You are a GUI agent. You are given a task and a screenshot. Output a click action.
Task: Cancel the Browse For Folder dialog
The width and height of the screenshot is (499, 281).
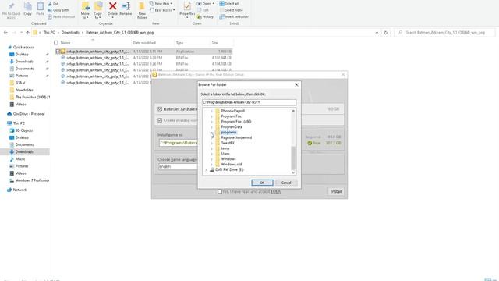(x=286, y=183)
